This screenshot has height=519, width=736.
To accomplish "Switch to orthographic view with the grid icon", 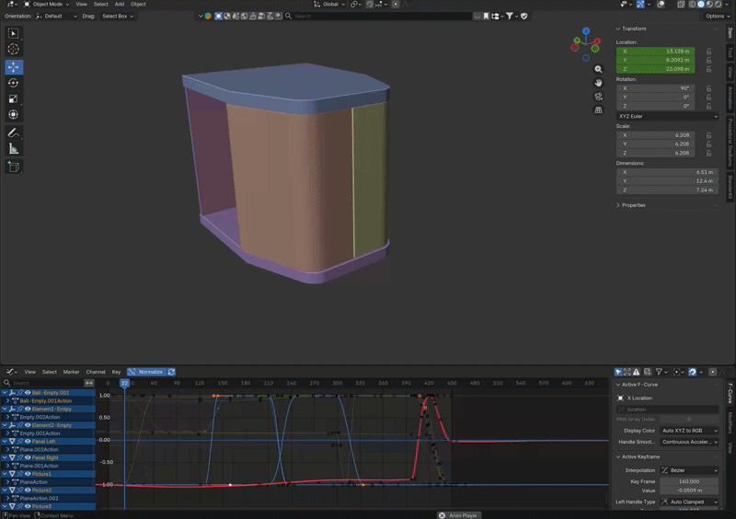I will [598, 110].
